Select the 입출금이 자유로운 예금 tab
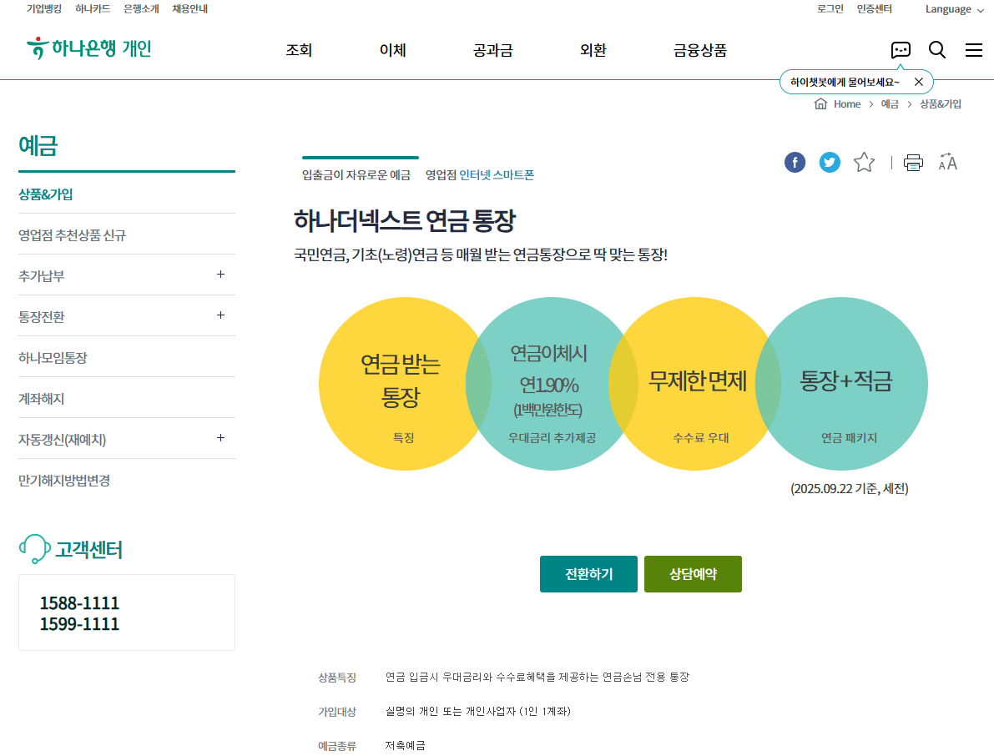This screenshot has height=756, width=994. pyautogui.click(x=356, y=175)
